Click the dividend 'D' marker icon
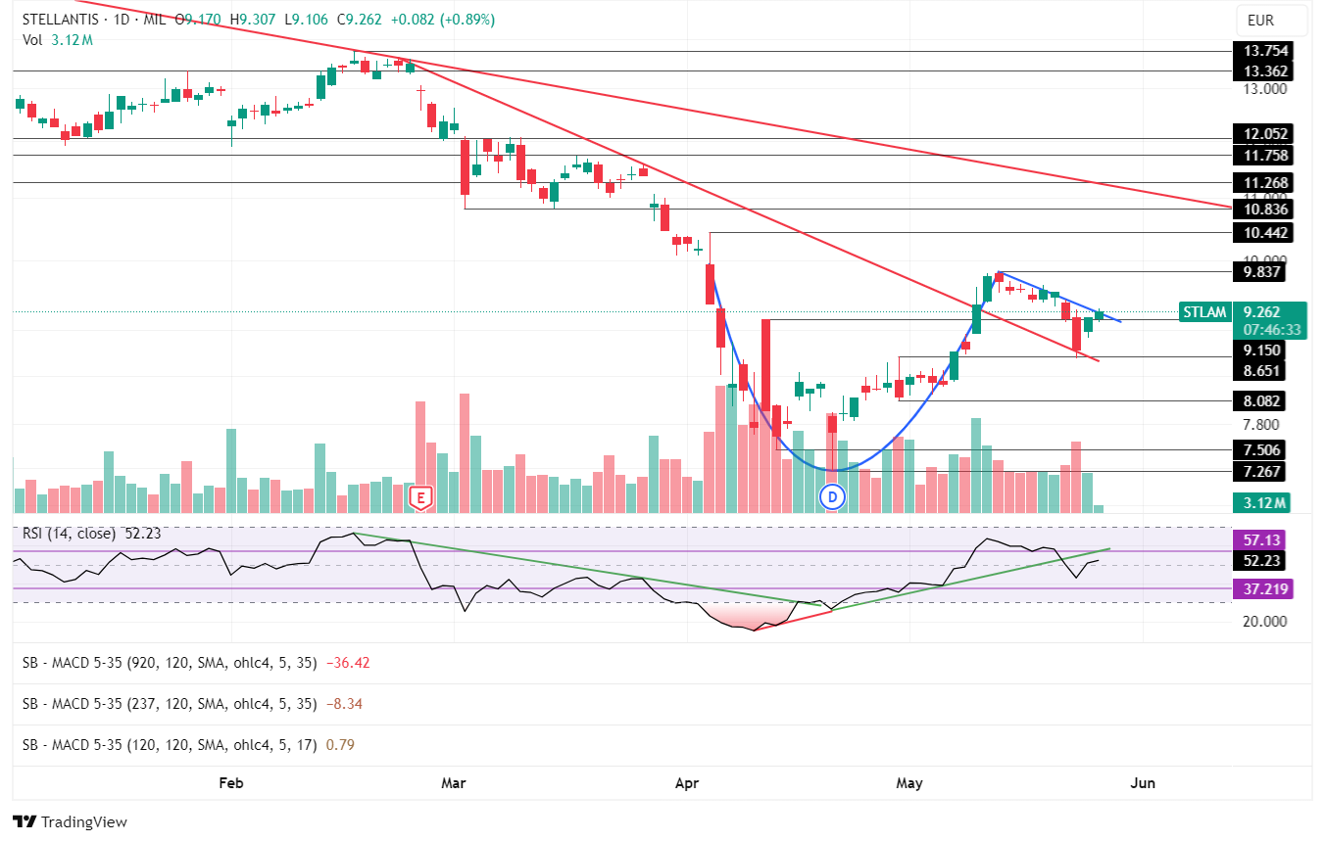Image resolution: width=1325 pixels, height=842 pixels. coord(832,497)
